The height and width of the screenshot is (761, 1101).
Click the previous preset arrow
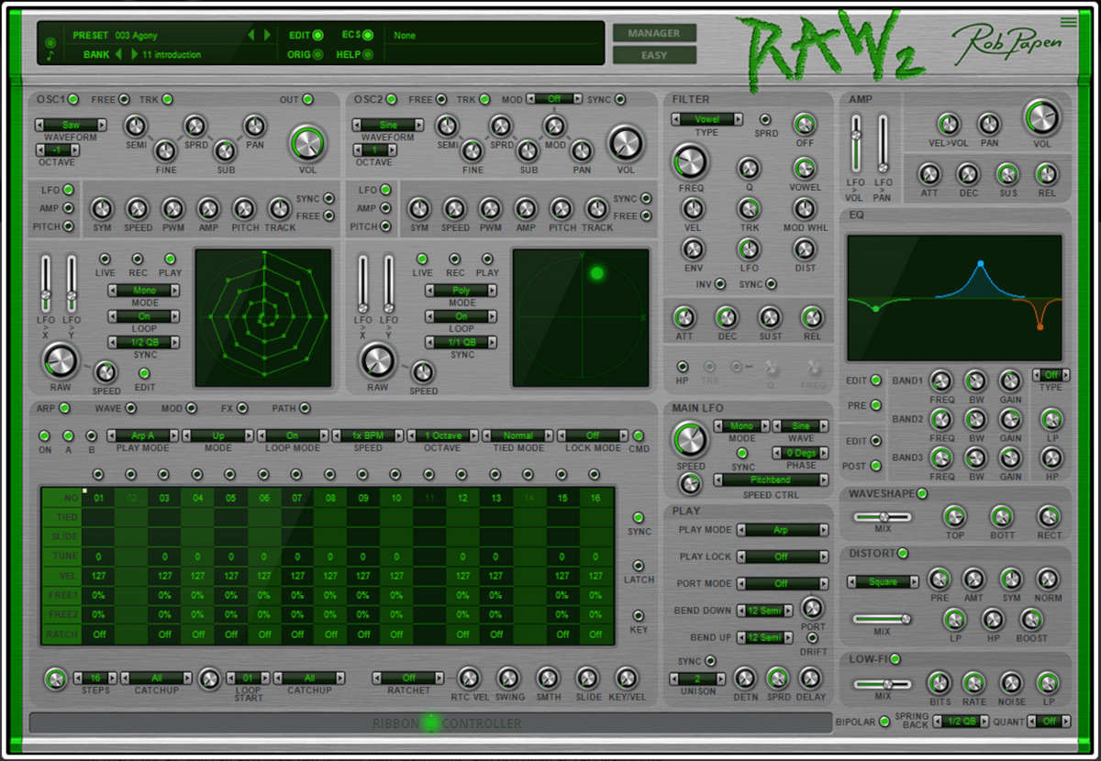tap(252, 35)
